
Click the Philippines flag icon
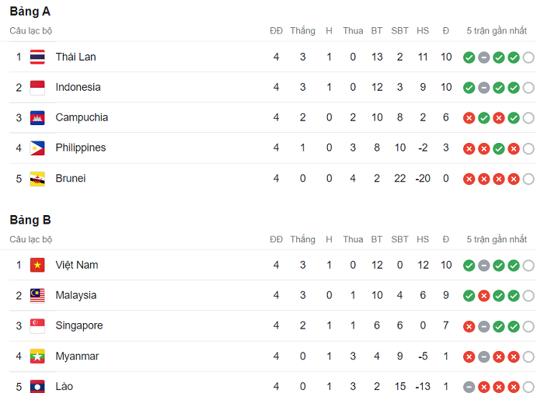click(x=37, y=148)
